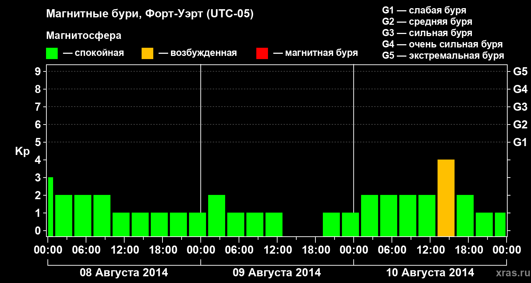Screen dimensions: 531x283
Task: Click the 12:00 time label for 08 August
Action: tap(124, 250)
